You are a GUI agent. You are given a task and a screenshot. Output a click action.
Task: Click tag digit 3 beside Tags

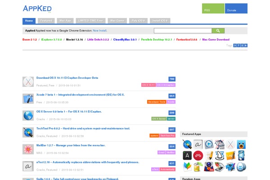click(235, 45)
